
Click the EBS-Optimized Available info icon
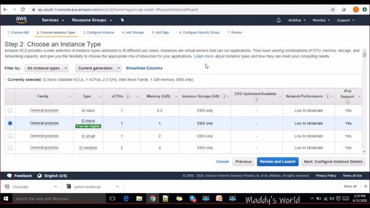256,99
